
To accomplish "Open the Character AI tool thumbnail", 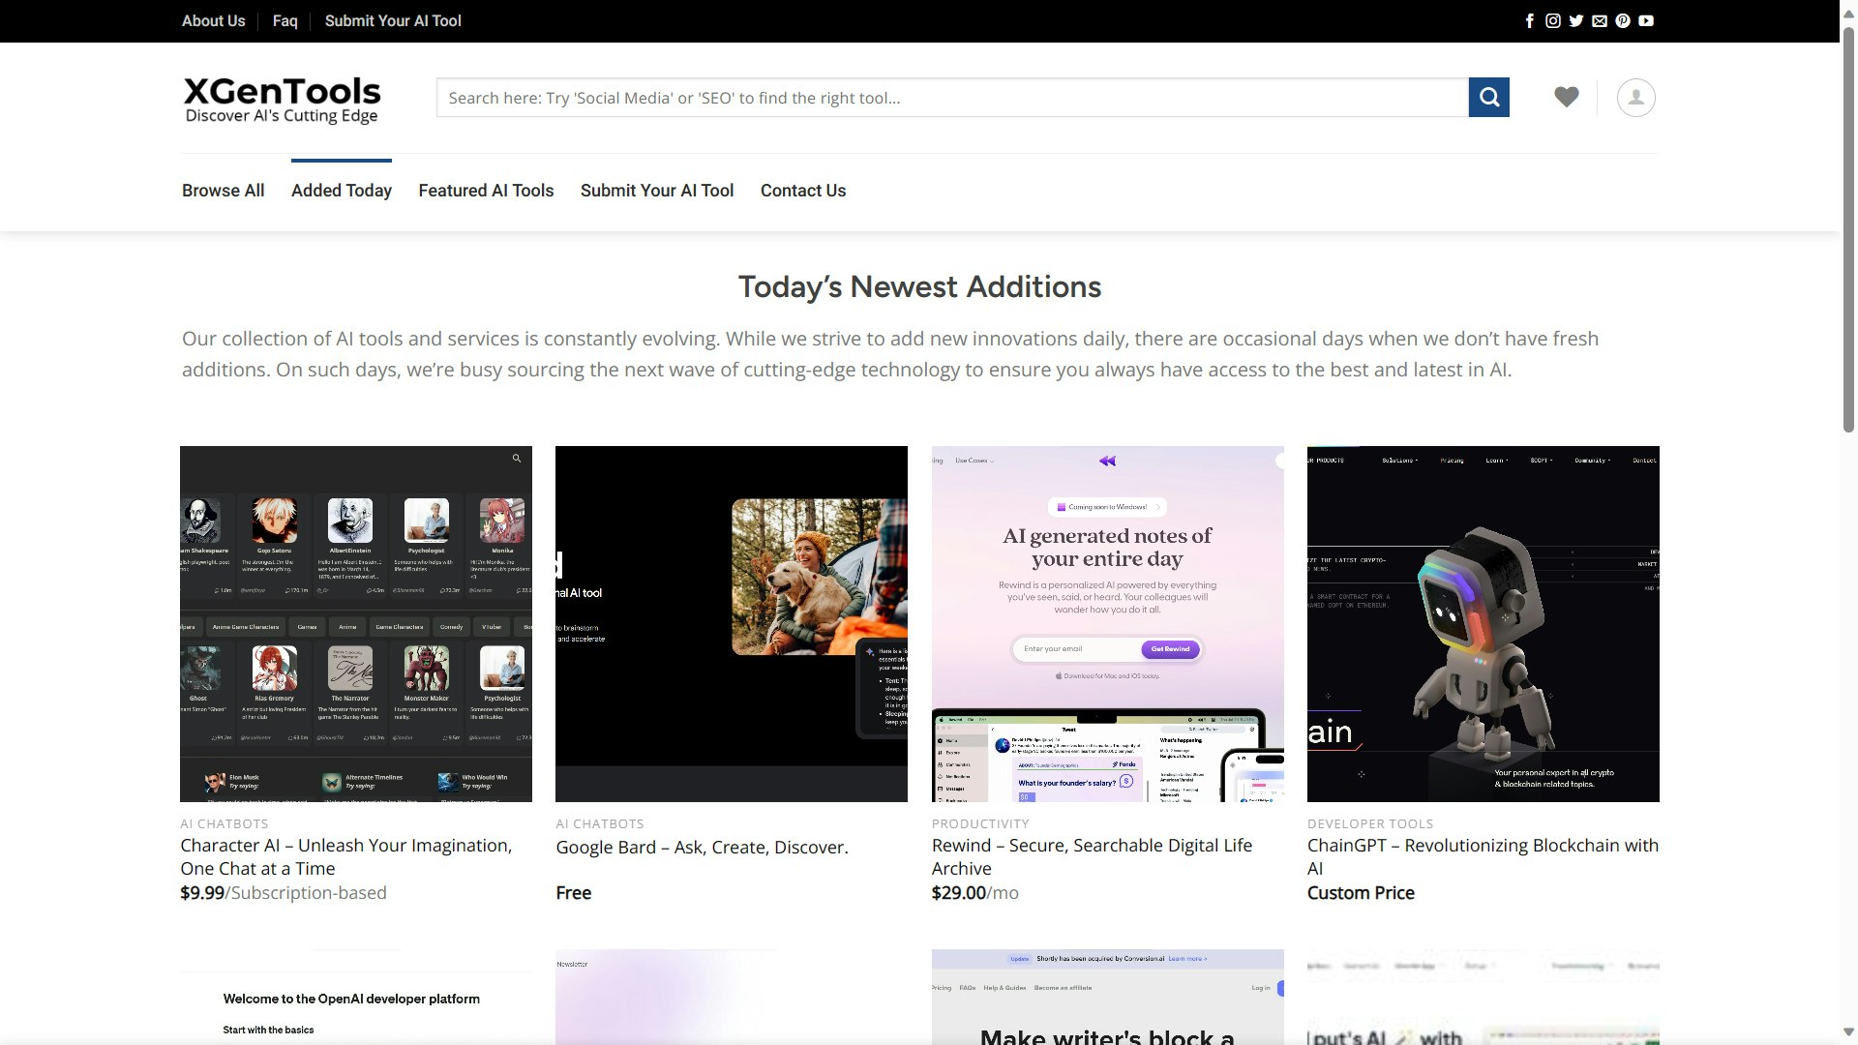I will [356, 623].
